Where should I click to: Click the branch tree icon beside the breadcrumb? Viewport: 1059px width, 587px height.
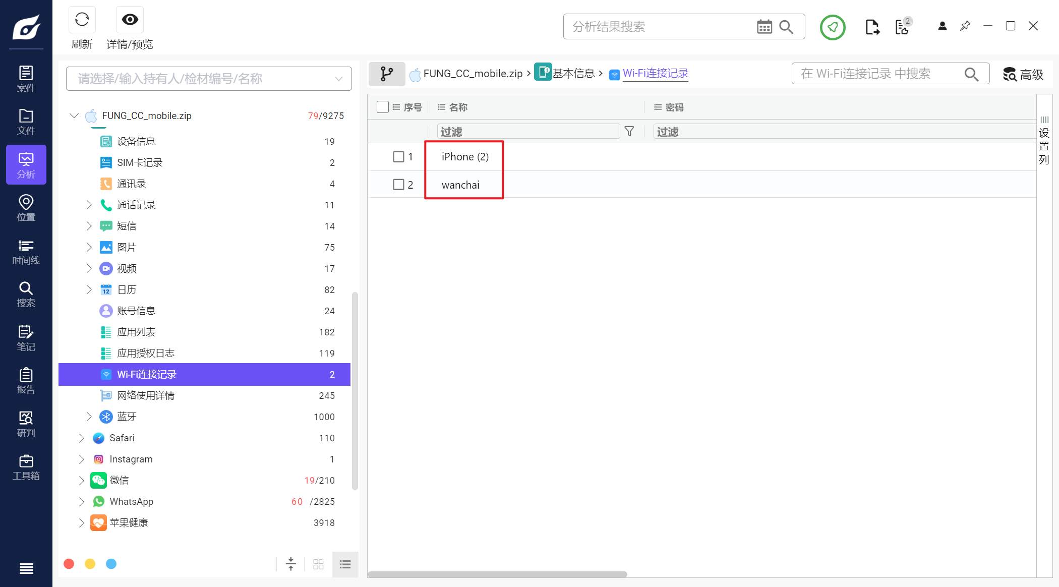point(387,74)
